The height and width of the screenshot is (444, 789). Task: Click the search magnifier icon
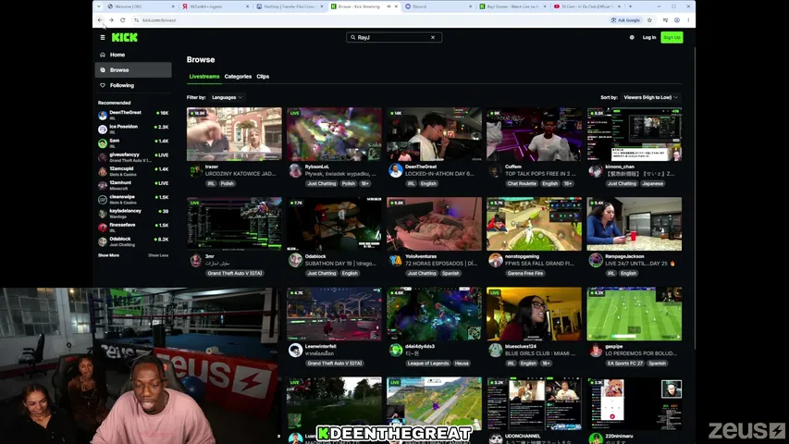(x=352, y=37)
